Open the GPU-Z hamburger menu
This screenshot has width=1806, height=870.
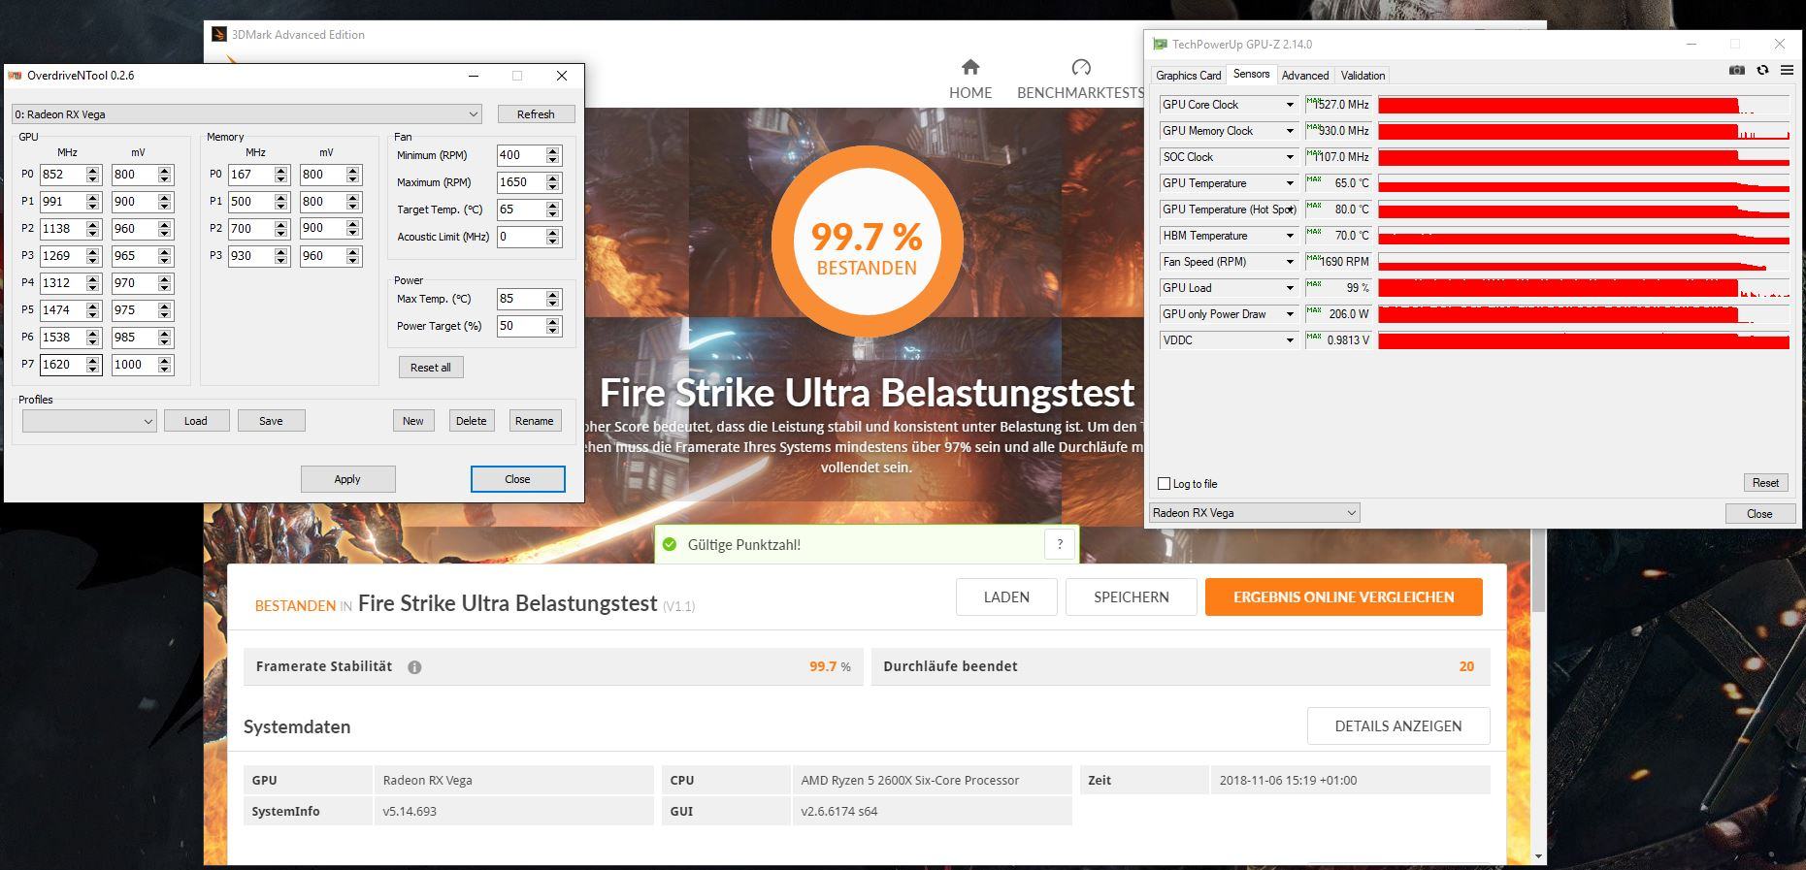(1787, 70)
